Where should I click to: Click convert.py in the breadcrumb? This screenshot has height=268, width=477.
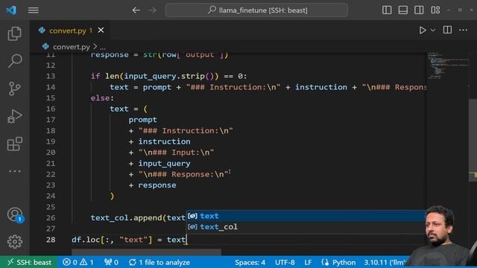coord(72,47)
